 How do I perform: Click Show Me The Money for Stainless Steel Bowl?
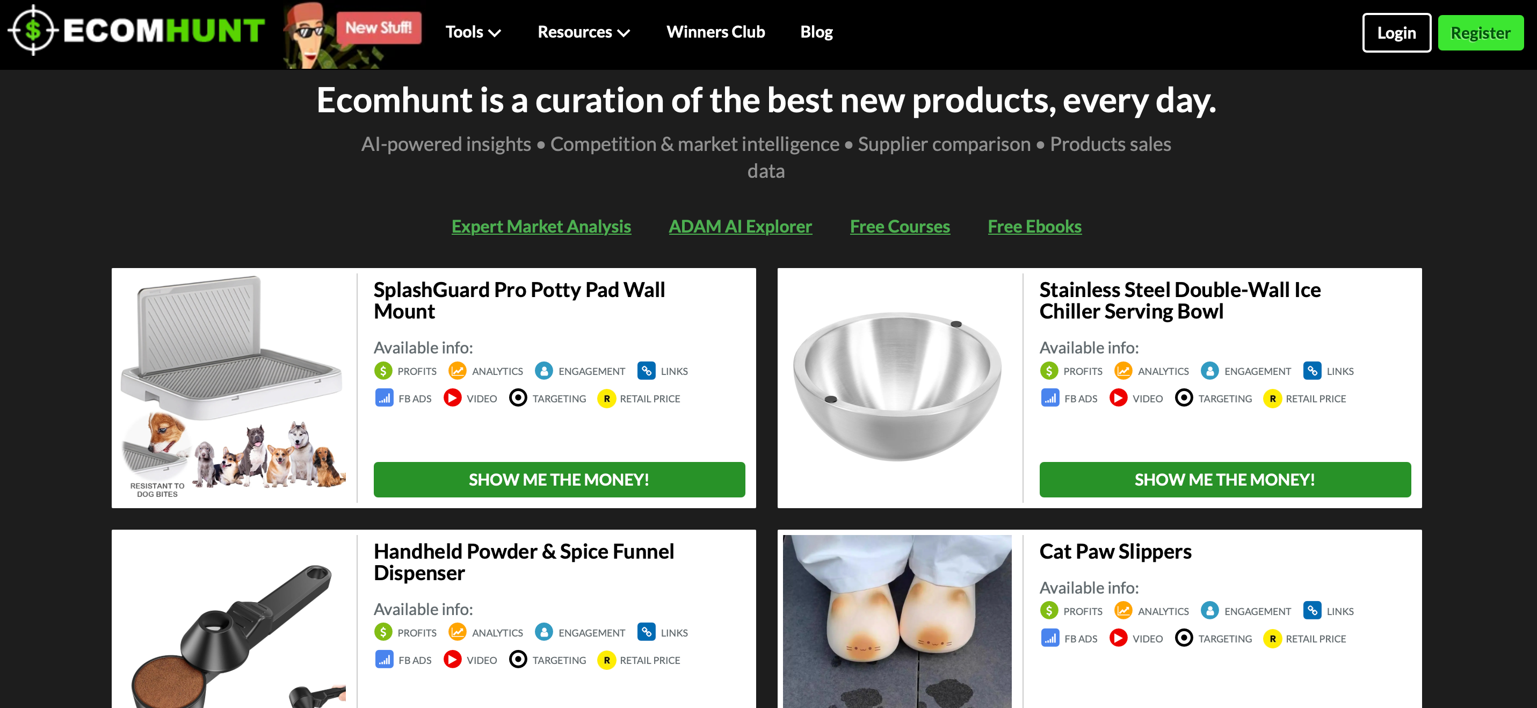[1224, 479]
